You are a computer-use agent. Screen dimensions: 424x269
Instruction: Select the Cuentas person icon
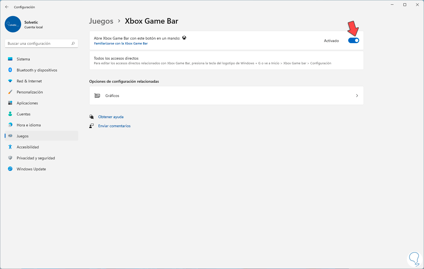[x=10, y=114]
